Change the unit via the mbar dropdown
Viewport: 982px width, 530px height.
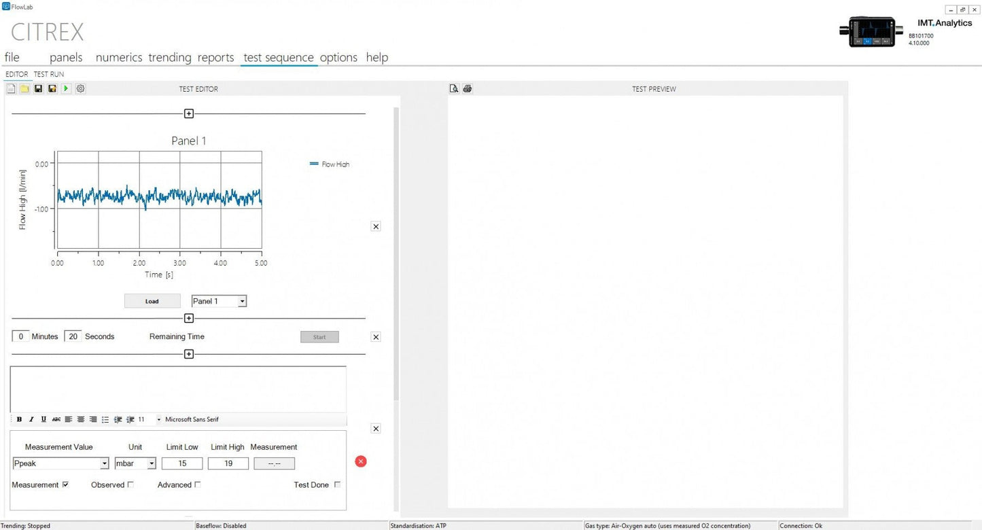tap(153, 463)
